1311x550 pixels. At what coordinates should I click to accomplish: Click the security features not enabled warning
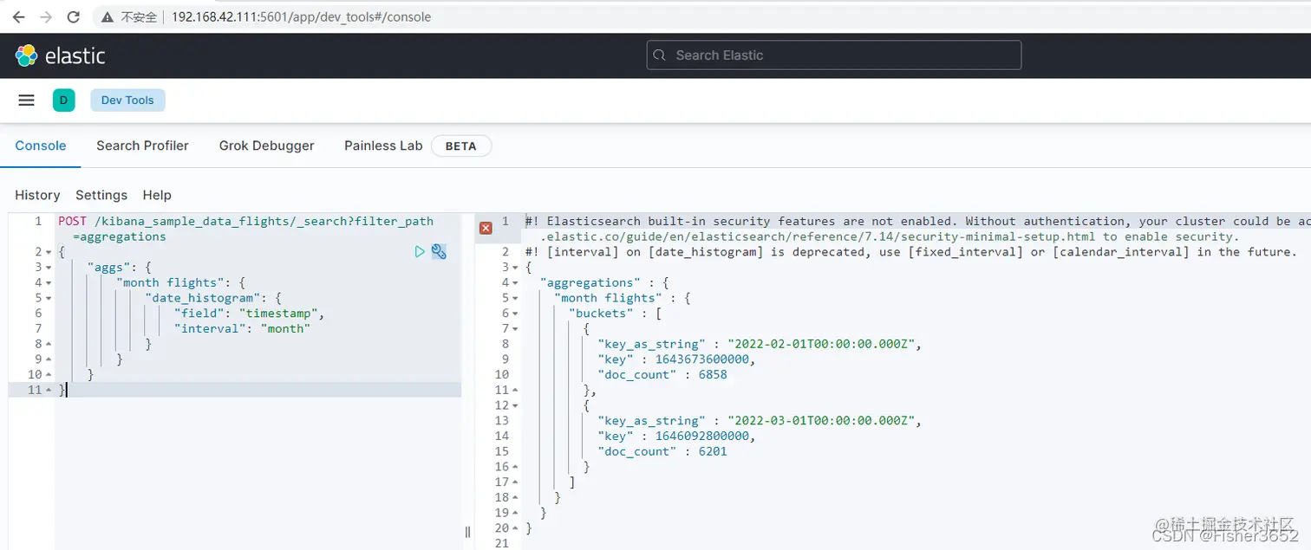point(917,229)
